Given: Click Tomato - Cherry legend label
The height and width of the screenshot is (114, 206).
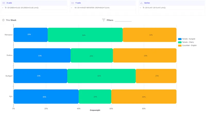Looking at the screenshot, I should point(188,42).
